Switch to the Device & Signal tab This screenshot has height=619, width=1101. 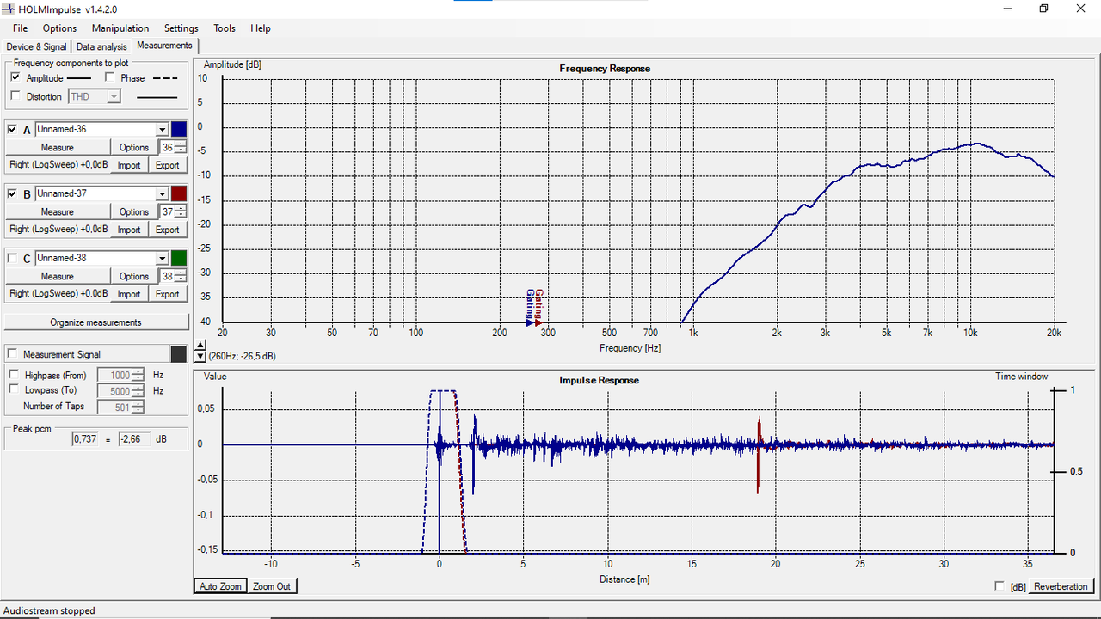click(37, 46)
